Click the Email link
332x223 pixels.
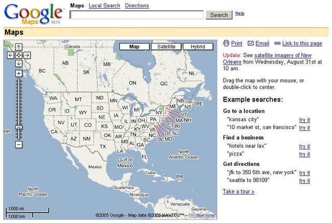click(x=262, y=43)
